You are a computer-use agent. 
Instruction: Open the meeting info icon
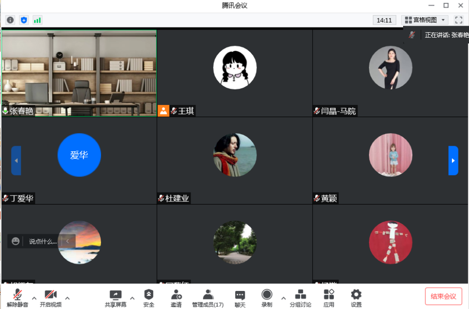10,20
